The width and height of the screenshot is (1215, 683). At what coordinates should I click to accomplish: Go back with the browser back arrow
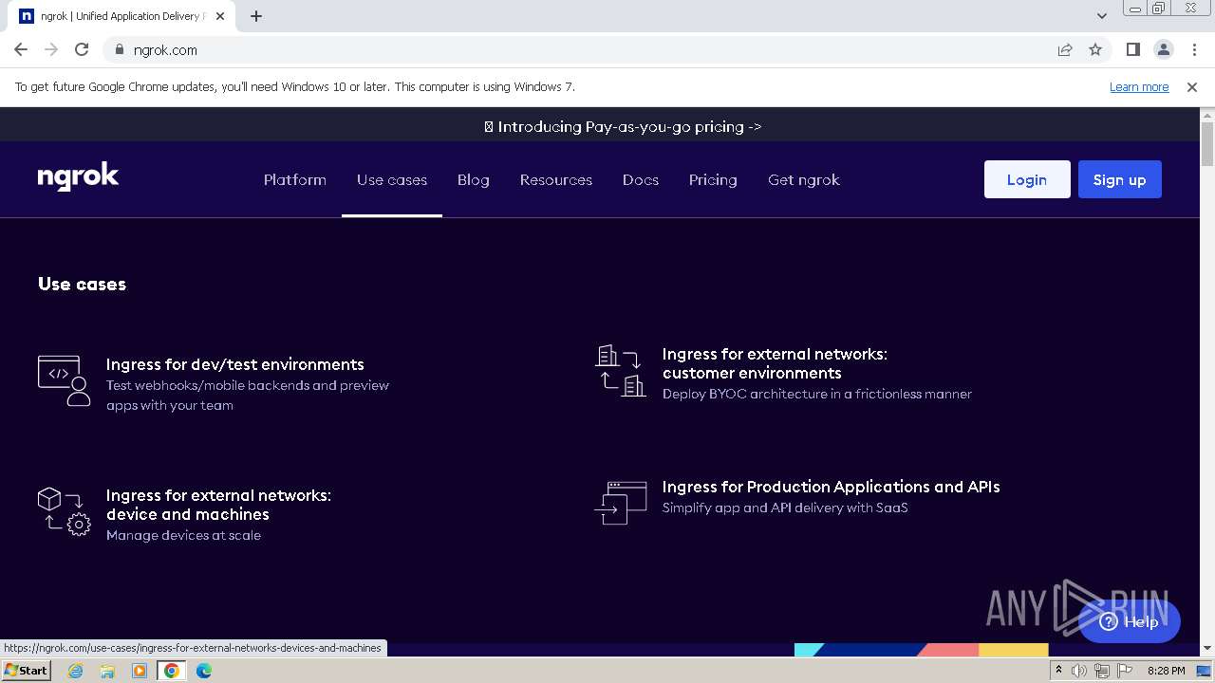21,49
